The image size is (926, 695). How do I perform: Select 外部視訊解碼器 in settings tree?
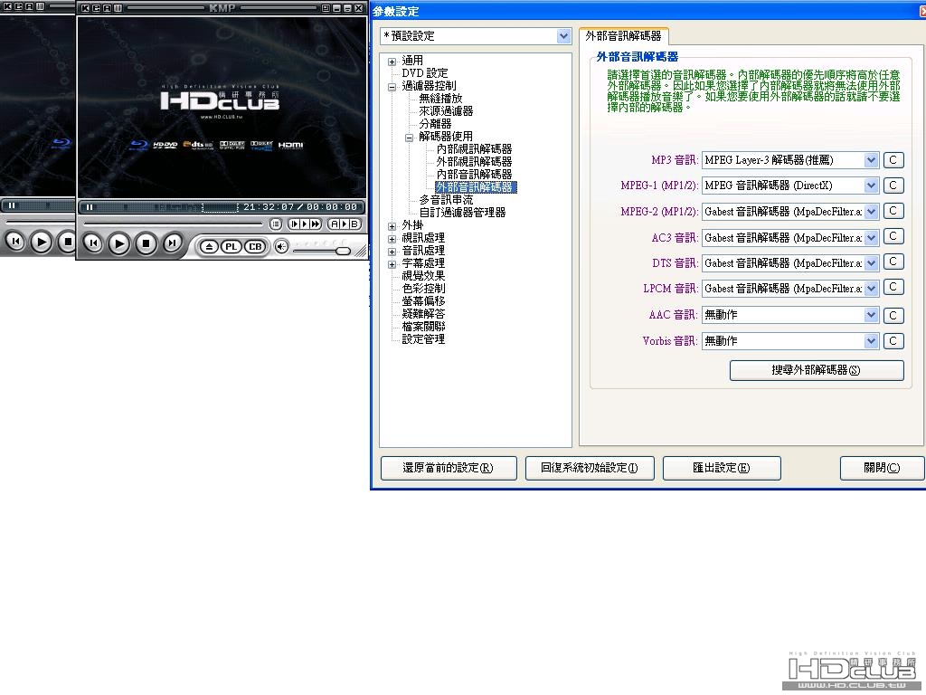point(474,162)
